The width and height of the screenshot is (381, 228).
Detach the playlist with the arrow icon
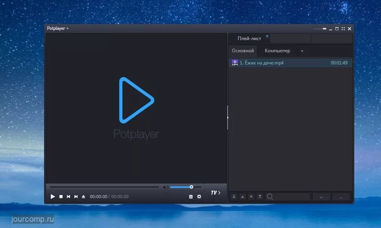point(267,37)
